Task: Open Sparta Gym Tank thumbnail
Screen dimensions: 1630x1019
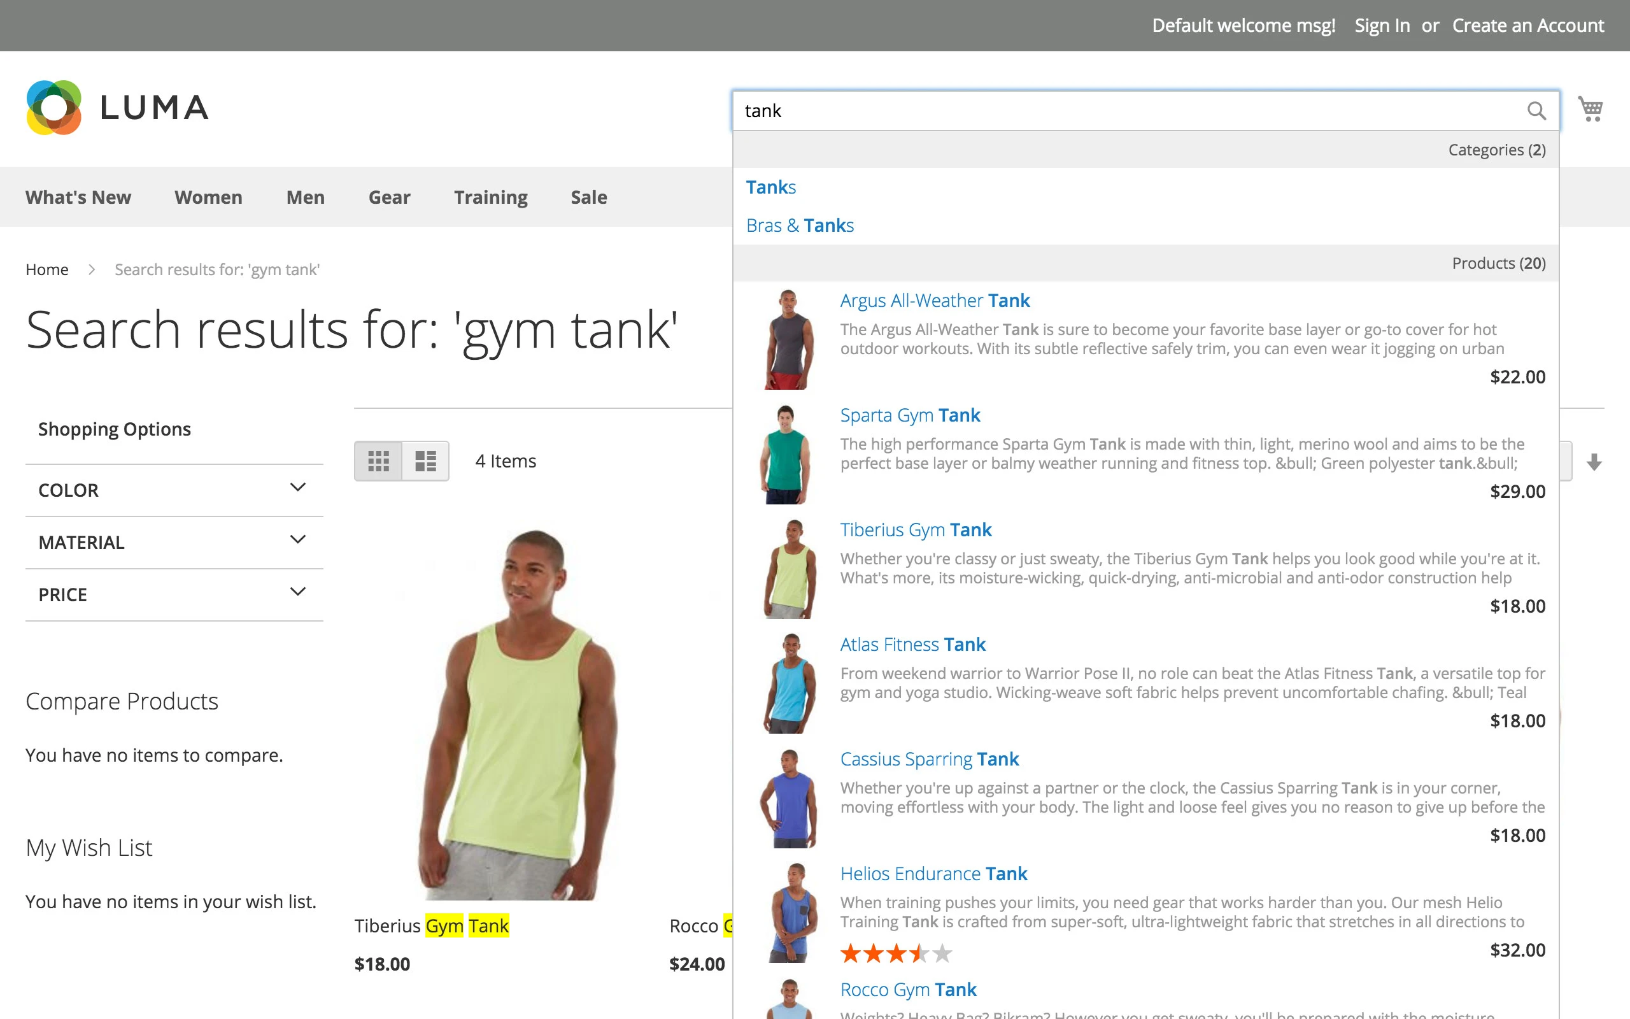Action: pos(786,455)
